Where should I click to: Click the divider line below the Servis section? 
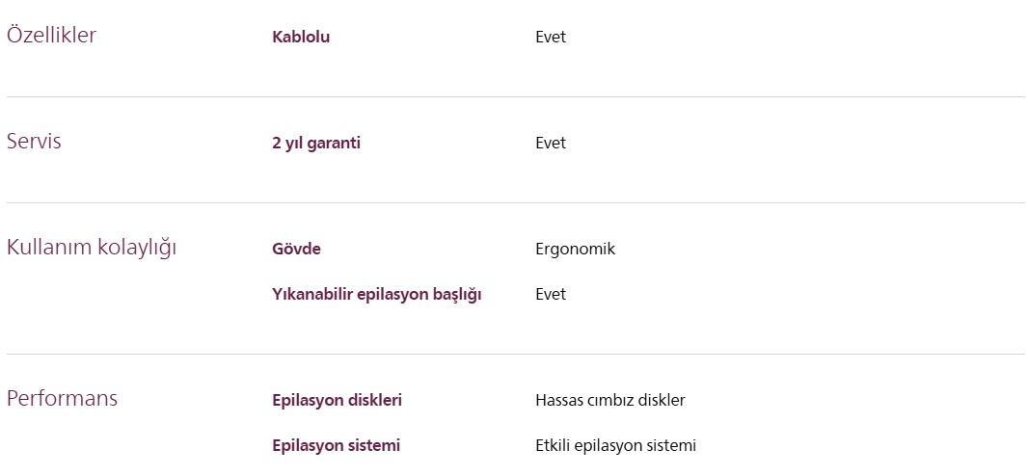click(515, 203)
